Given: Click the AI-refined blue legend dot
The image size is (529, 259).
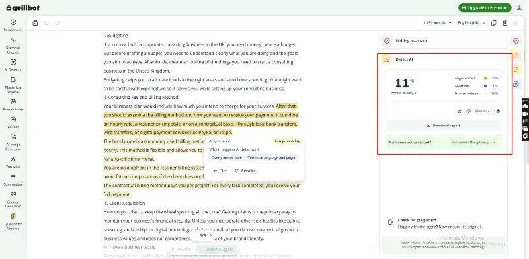Looking at the screenshot, I should pyautogui.click(x=485, y=86).
